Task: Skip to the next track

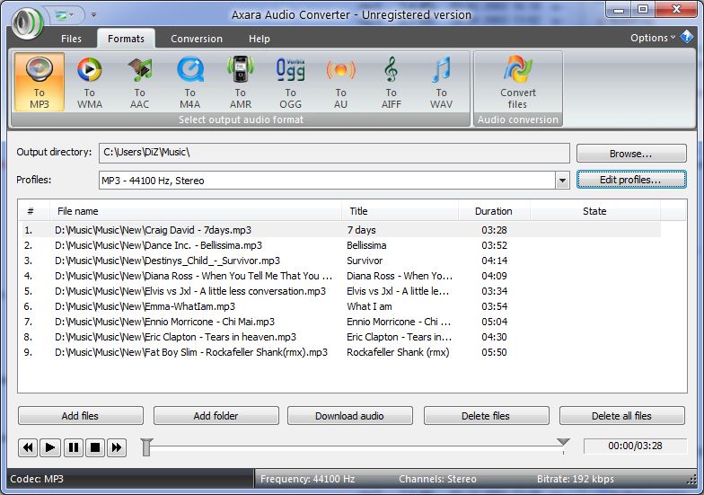Action: point(117,447)
